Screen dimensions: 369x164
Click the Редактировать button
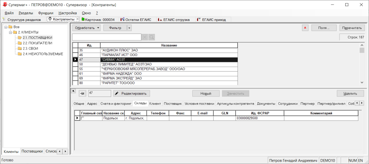tap(132, 94)
